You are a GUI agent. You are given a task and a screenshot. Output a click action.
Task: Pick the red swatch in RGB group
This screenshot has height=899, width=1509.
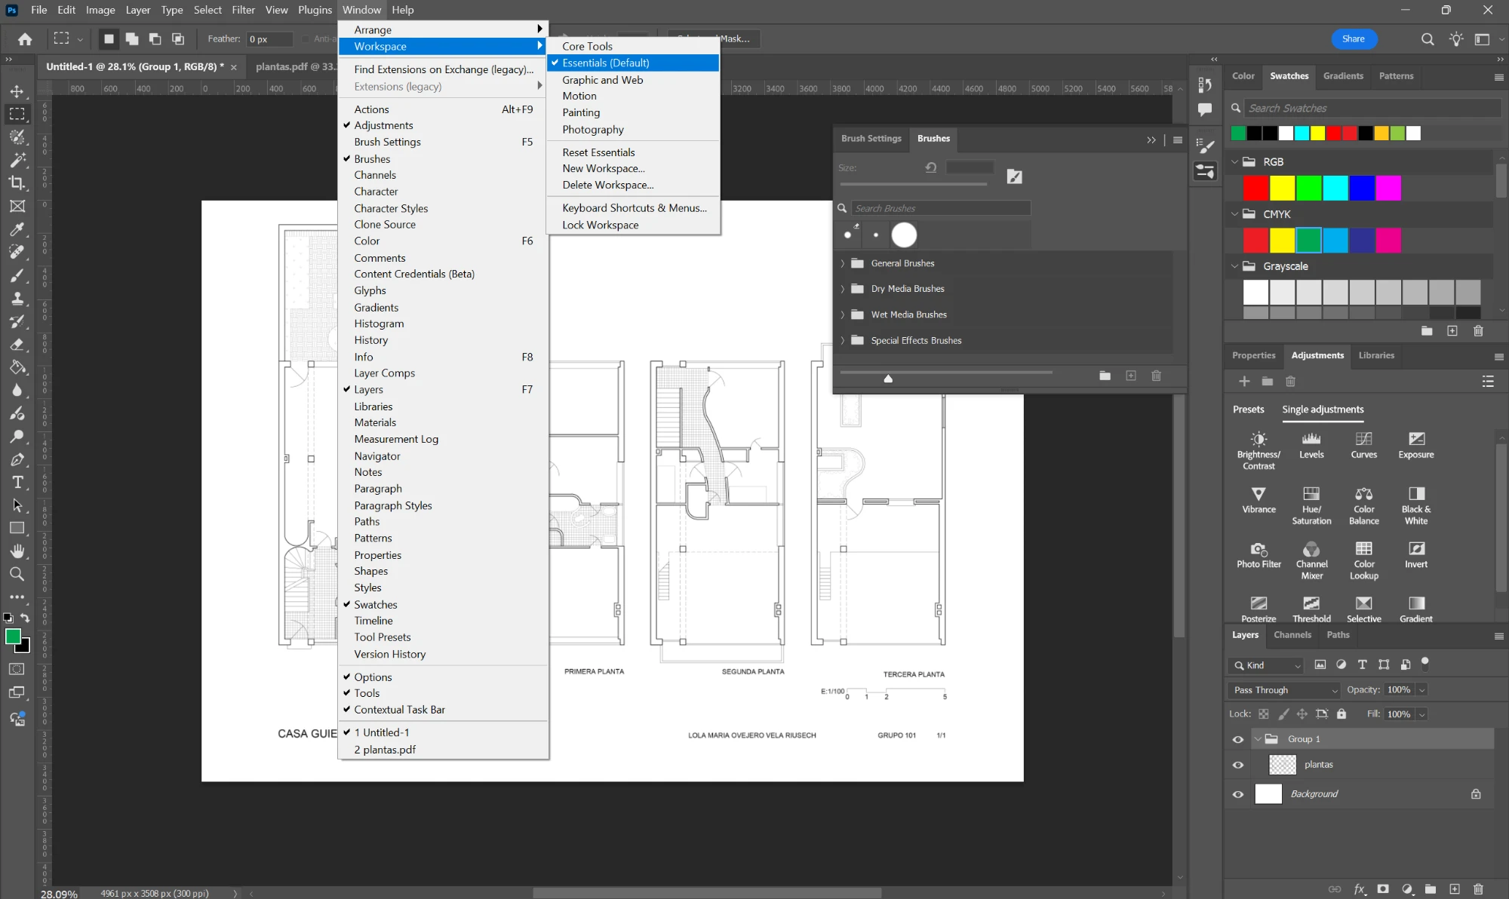(1255, 188)
